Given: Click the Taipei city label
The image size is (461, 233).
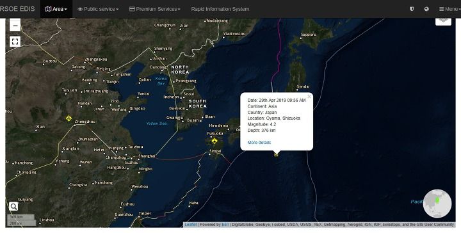Looking at the screenshot, I should [145, 213].
